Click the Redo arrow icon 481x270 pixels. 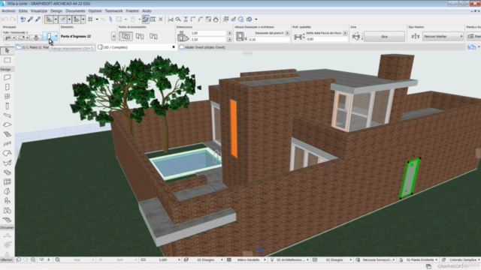point(13,19)
